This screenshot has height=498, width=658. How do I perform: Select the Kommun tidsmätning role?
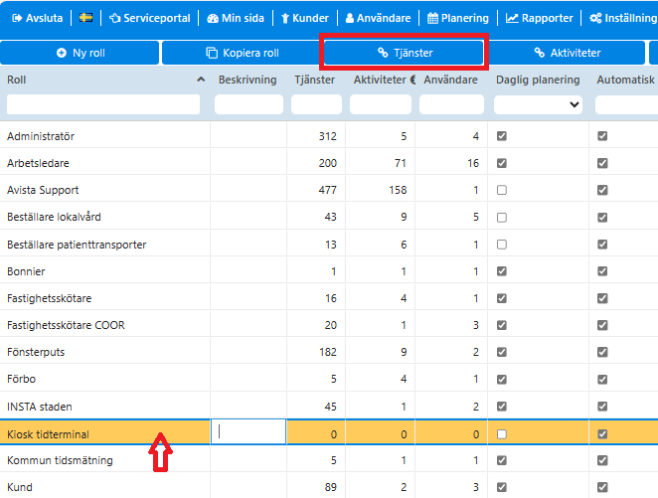(60, 460)
